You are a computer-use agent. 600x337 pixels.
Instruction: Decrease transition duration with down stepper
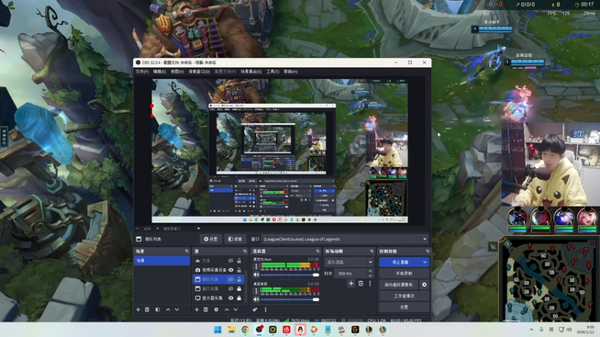[370, 276]
